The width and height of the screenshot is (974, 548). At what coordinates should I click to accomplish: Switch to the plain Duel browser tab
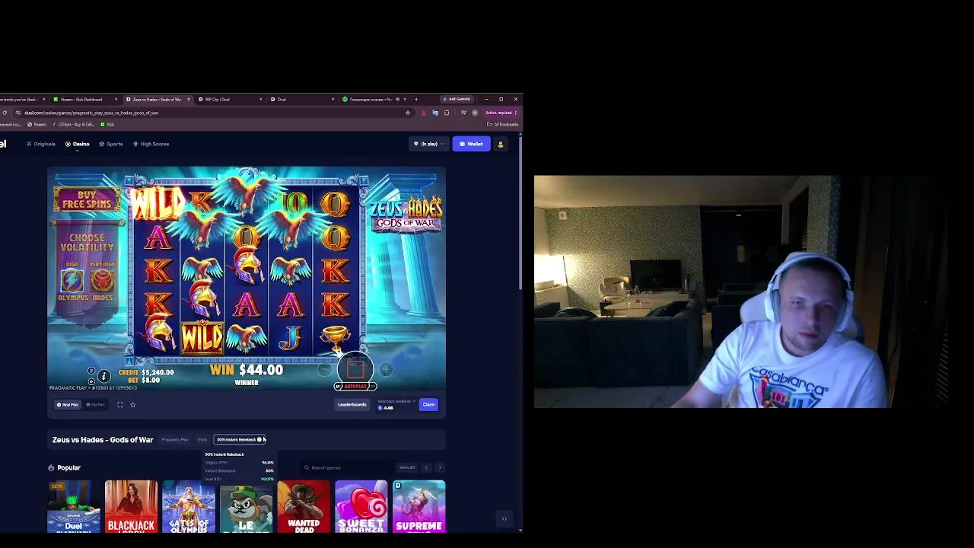tap(301, 100)
